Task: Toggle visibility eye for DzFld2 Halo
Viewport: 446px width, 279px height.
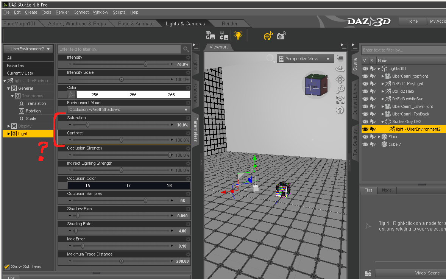Action: 365,91
